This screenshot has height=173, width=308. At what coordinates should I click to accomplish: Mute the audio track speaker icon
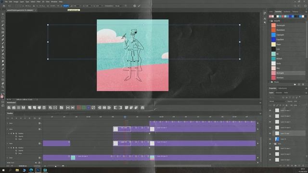pos(36,162)
